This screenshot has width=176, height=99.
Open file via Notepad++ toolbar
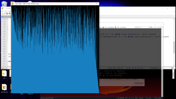pos(5,14)
